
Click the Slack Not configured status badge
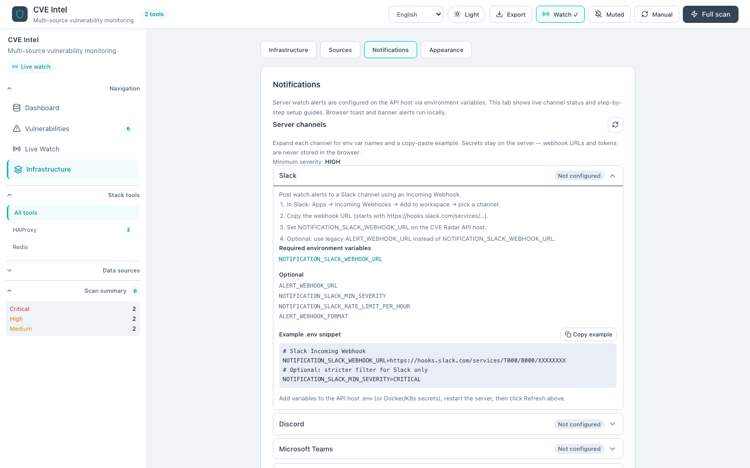click(x=579, y=176)
